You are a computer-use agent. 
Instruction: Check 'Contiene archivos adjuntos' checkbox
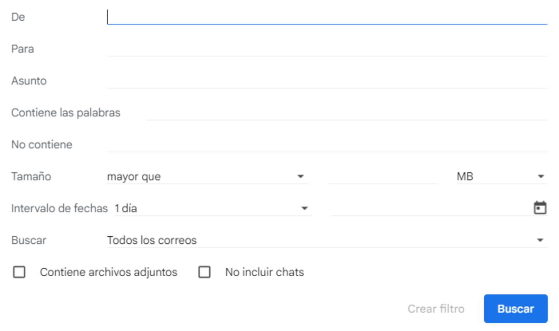pyautogui.click(x=19, y=272)
